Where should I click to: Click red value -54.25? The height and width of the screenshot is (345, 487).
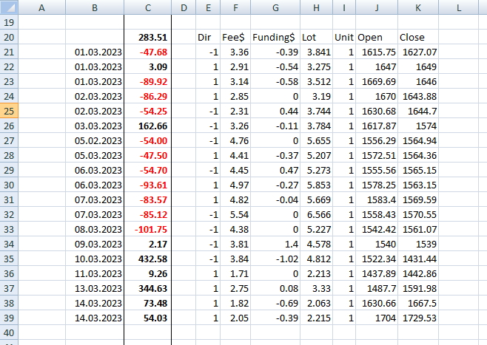[x=148, y=111]
